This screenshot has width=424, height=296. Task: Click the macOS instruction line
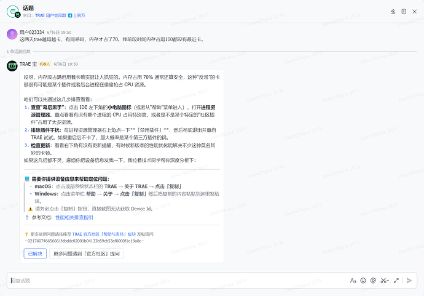(108, 186)
